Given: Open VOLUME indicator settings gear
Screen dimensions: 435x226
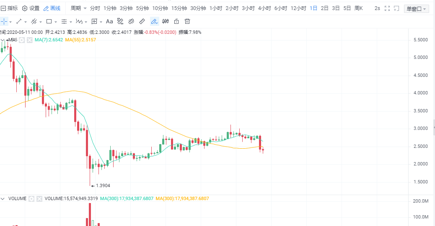Looking at the screenshot, I should [31, 198].
